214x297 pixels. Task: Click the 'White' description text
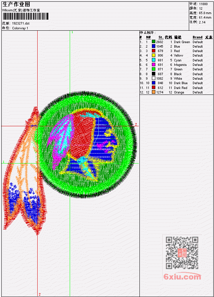(x=178, y=78)
